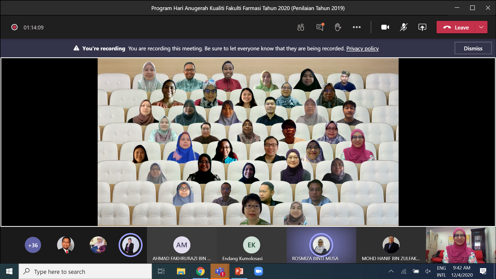Open the Privacy policy link

point(362,49)
